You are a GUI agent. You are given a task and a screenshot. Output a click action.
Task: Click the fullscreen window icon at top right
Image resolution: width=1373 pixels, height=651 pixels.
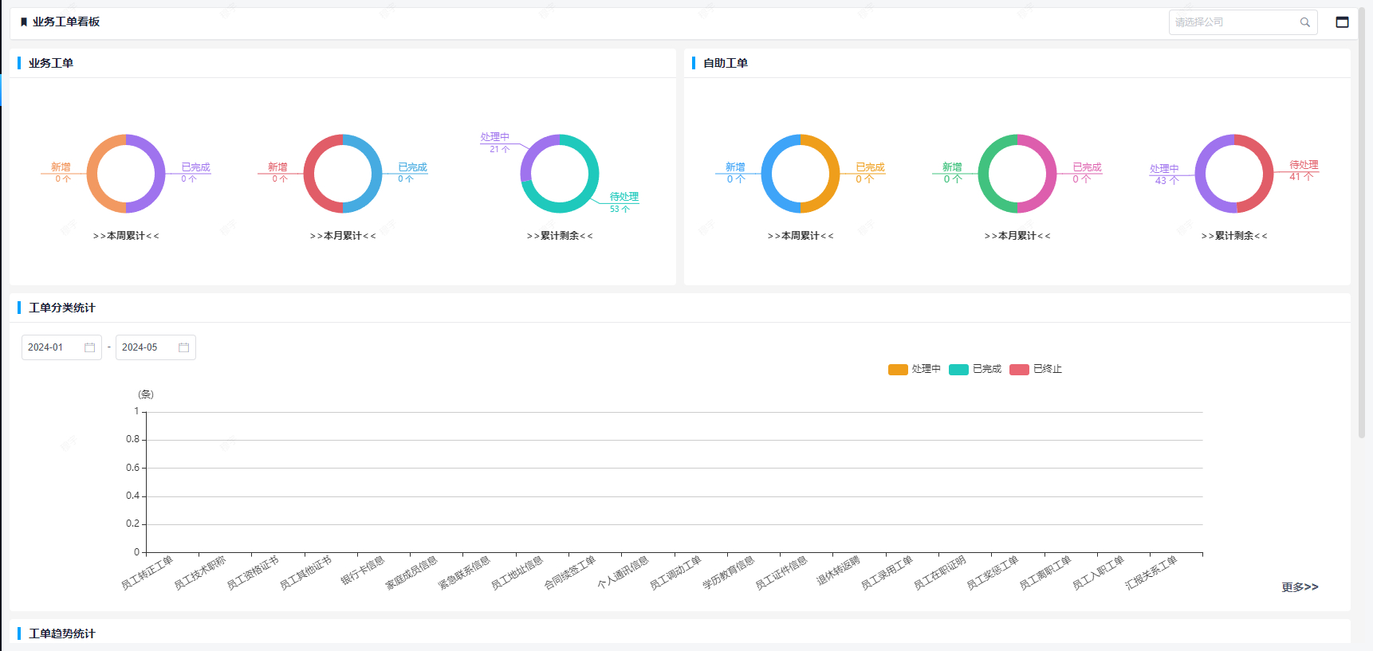point(1342,22)
